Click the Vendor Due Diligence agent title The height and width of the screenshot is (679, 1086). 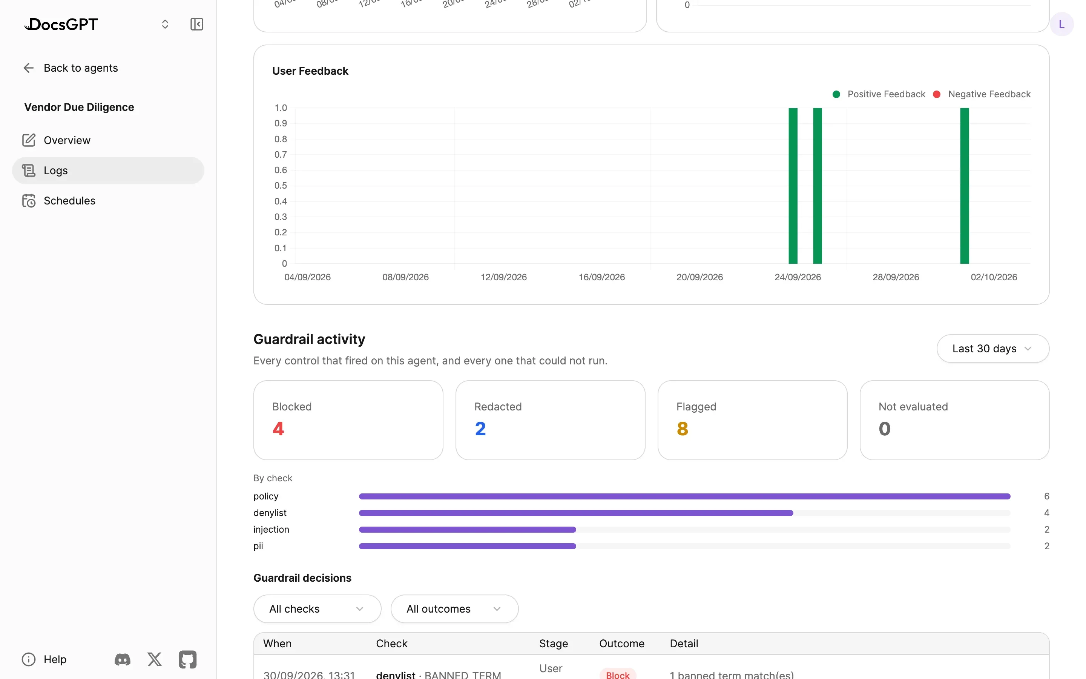point(79,108)
